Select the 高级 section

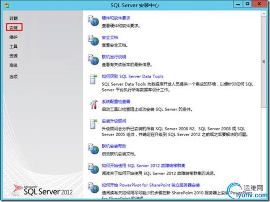pos(13,65)
